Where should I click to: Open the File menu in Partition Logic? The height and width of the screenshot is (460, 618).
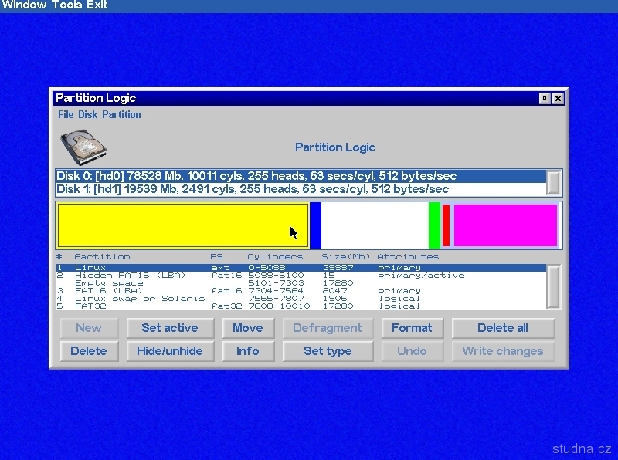tap(66, 114)
